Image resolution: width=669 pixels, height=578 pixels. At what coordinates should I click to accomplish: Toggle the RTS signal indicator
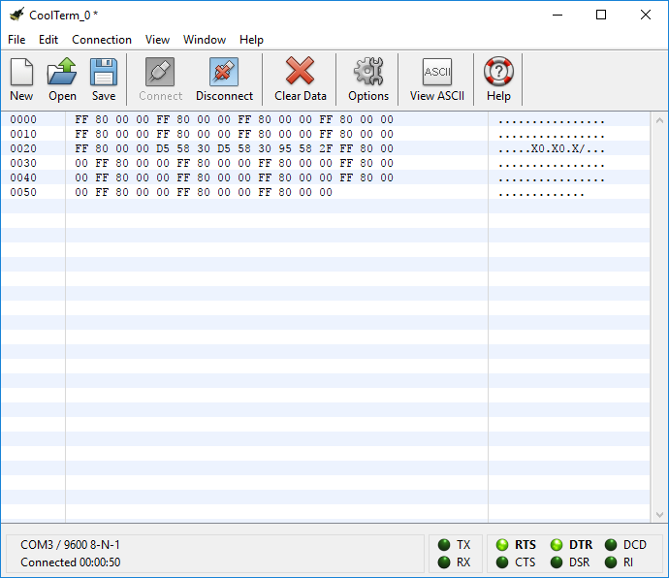(x=502, y=545)
